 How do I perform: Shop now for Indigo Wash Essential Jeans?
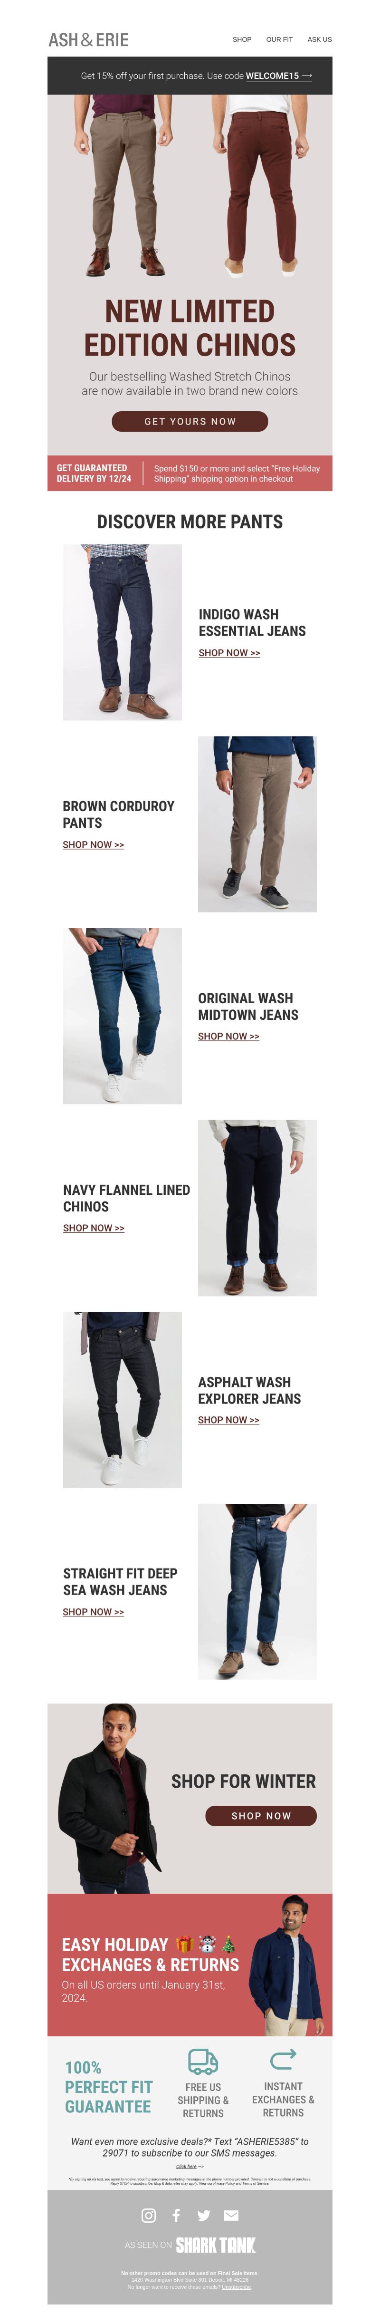pyautogui.click(x=229, y=653)
